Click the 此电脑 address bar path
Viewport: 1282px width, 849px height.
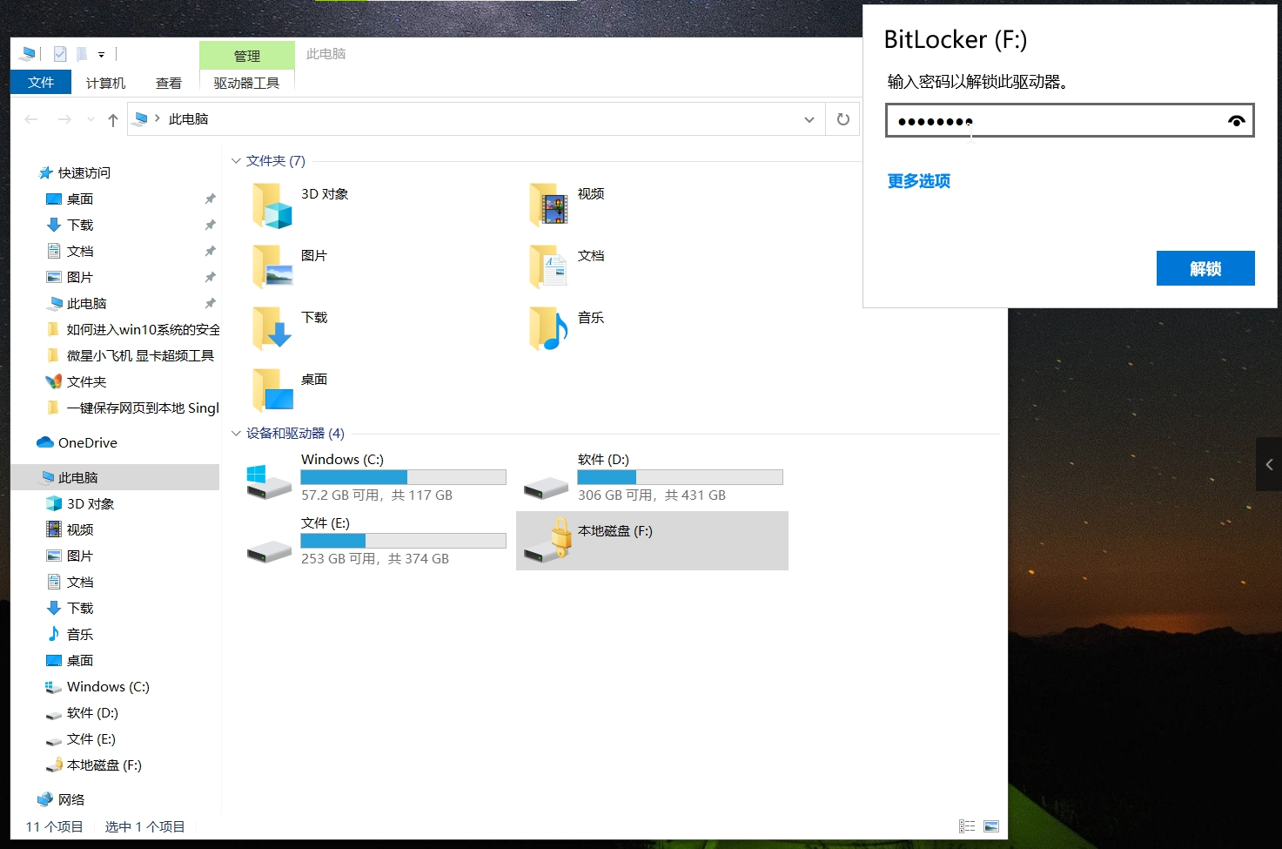[x=189, y=119]
